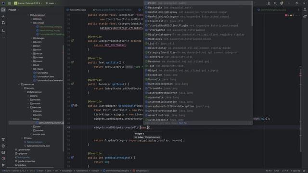Open the Pull Requests tool window icon
Viewport: 308px width, 173px height.
point(3,23)
